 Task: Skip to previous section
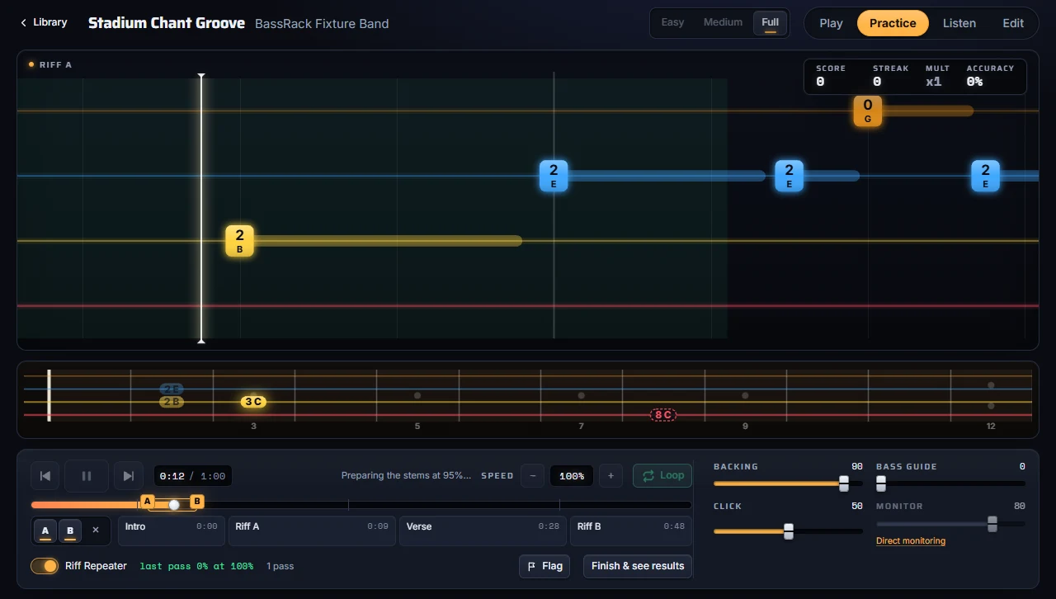coord(45,476)
